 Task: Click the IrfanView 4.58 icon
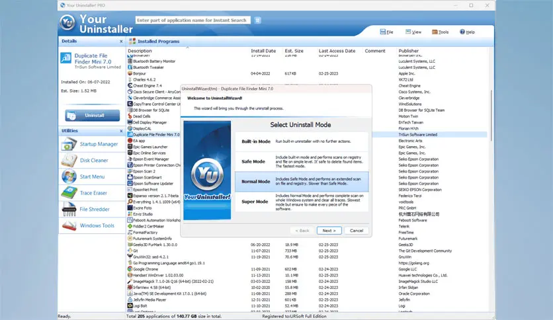(x=130, y=287)
